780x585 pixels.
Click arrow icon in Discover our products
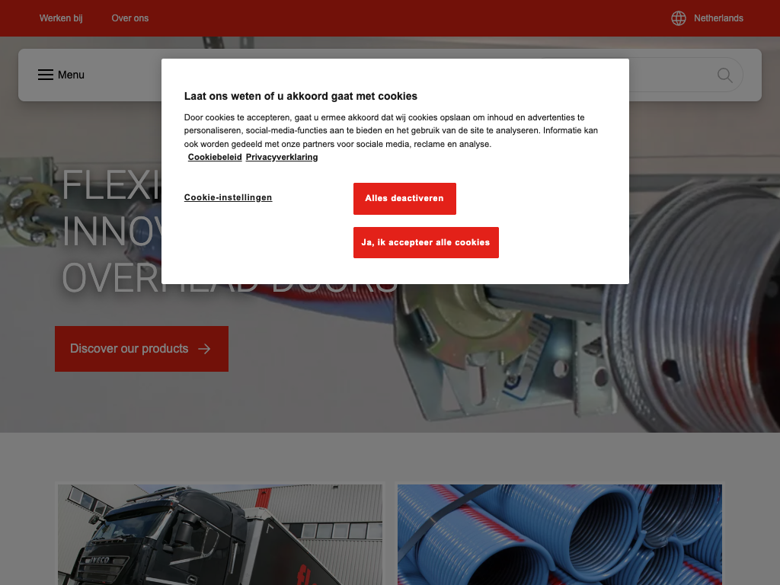204,349
